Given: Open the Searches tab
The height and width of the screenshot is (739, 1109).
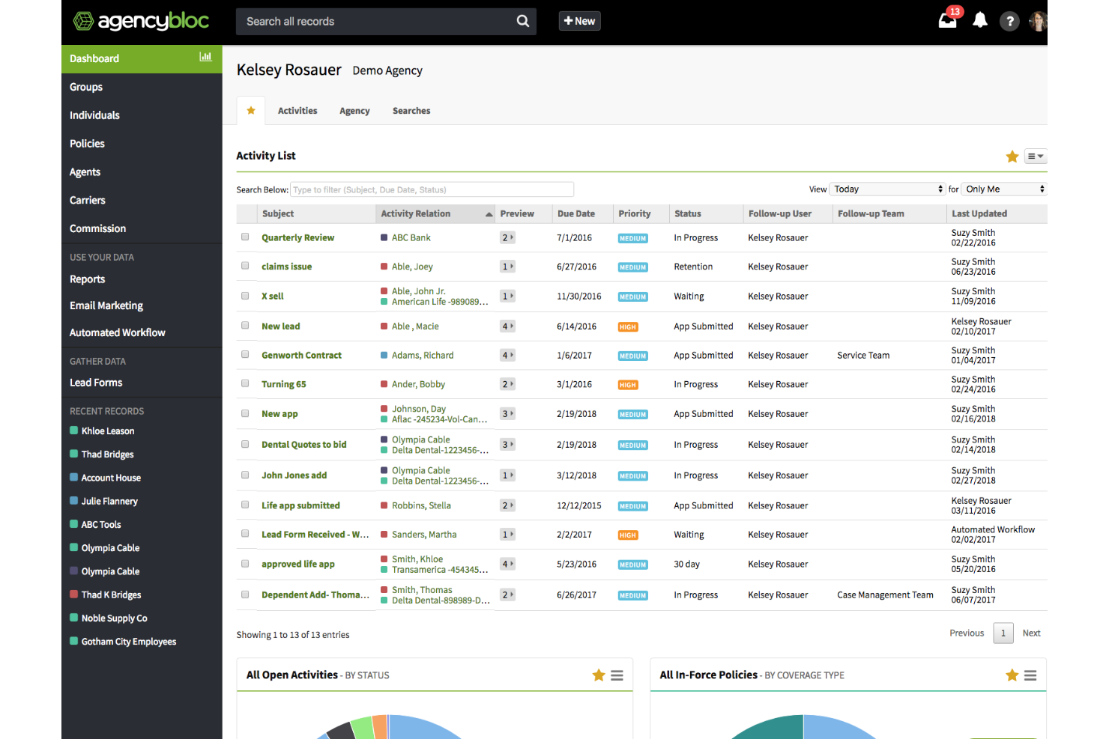Looking at the screenshot, I should tap(411, 110).
